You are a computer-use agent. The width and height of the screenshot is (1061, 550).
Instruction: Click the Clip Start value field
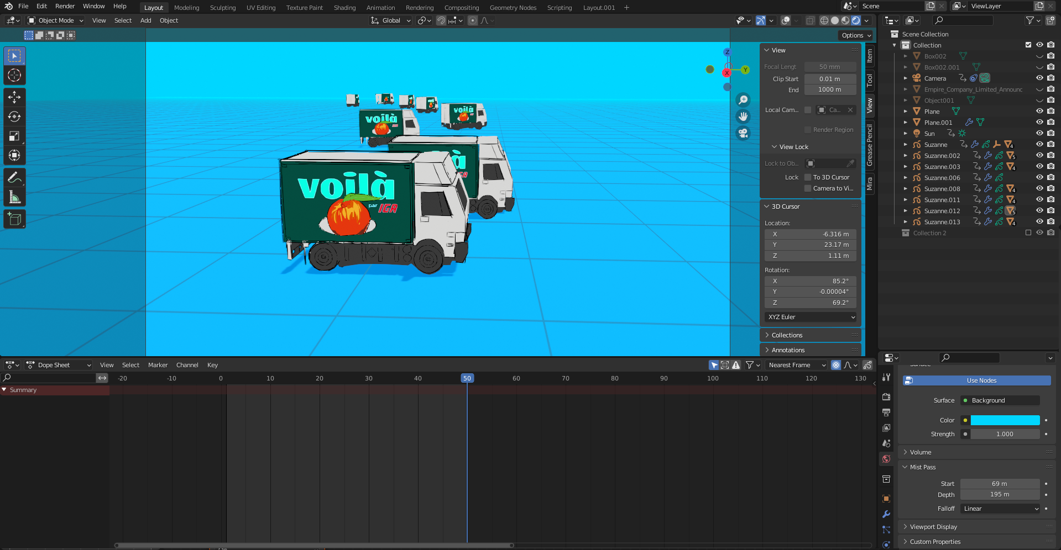pyautogui.click(x=830, y=79)
